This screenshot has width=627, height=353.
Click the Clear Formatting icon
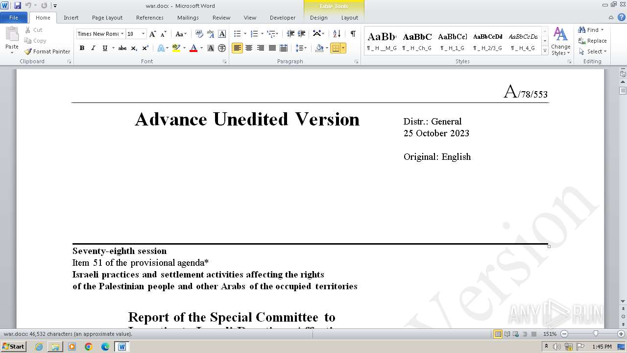click(199, 34)
